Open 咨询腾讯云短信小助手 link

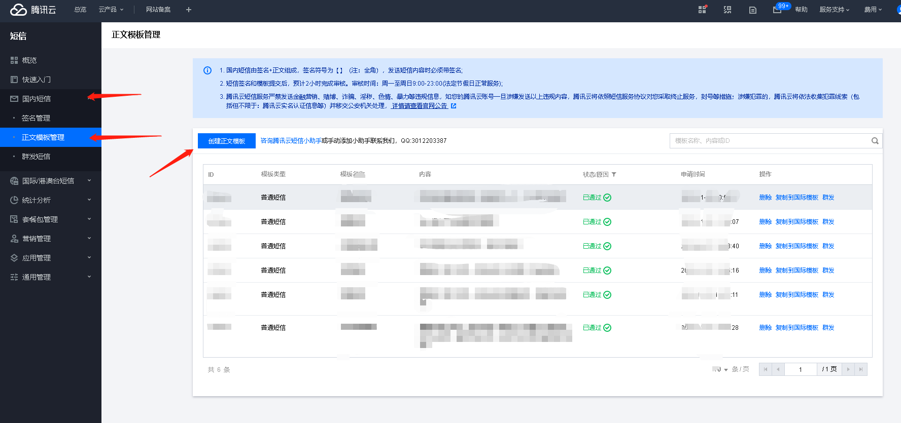pyautogui.click(x=291, y=141)
